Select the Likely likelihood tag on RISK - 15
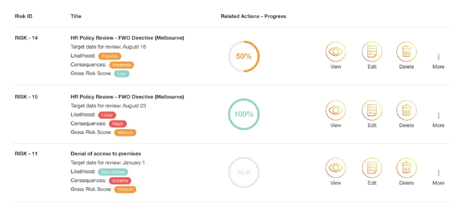This screenshot has width=459, height=214. [107, 115]
